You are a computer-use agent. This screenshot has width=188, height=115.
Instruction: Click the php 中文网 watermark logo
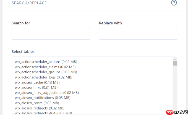(x=177, y=112)
